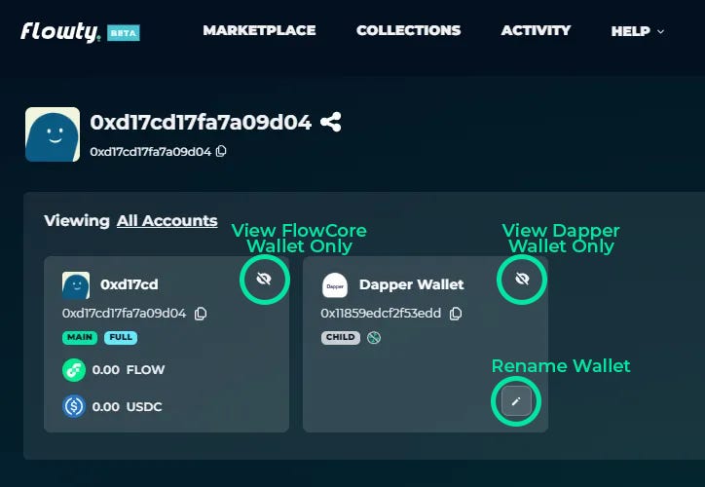Toggle visibility of the Dapper Wallet

522,280
